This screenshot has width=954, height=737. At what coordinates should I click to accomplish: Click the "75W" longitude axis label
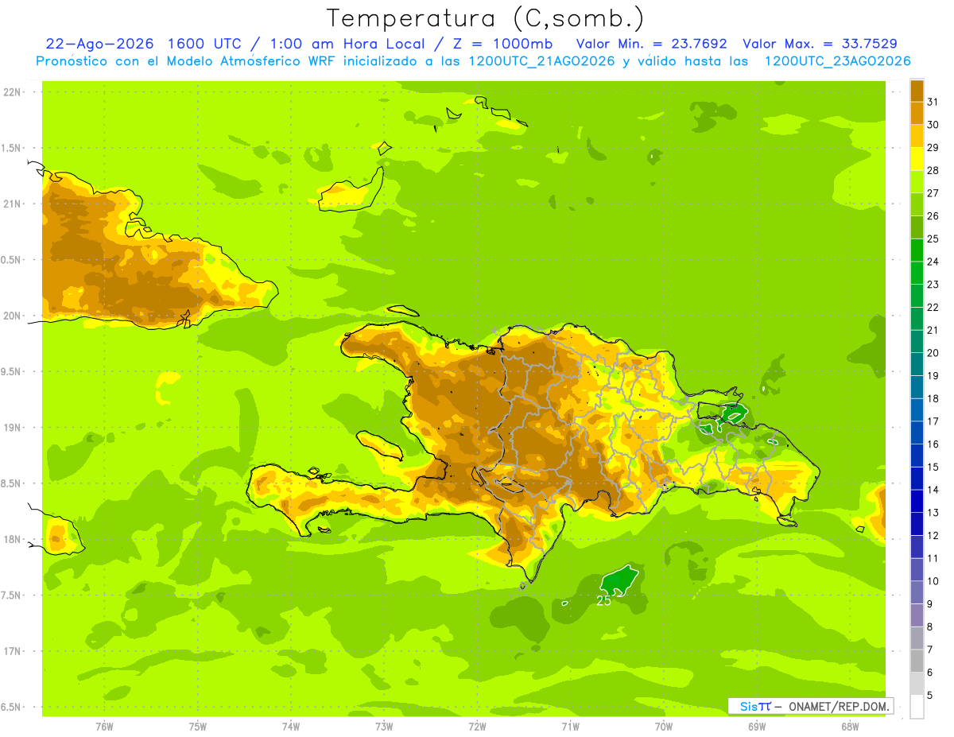[x=198, y=727]
